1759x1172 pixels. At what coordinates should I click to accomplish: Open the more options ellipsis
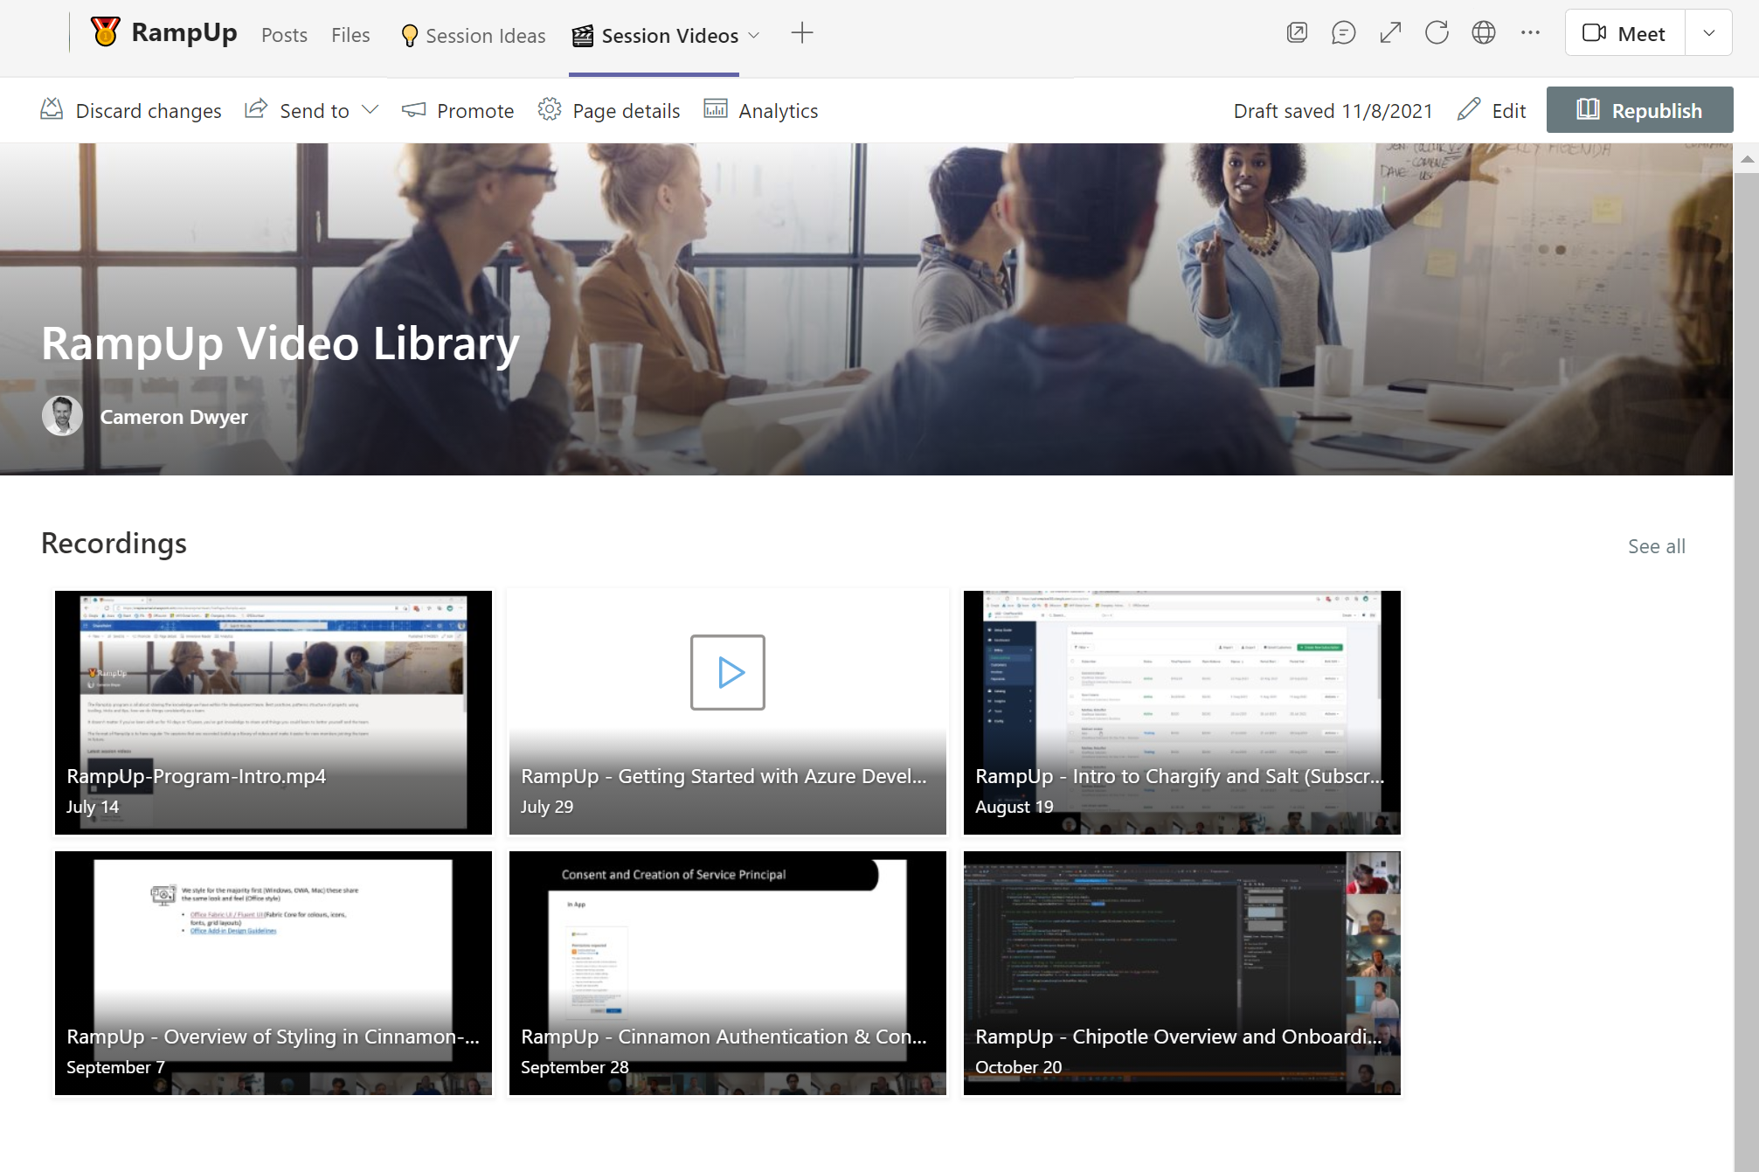click(1530, 33)
